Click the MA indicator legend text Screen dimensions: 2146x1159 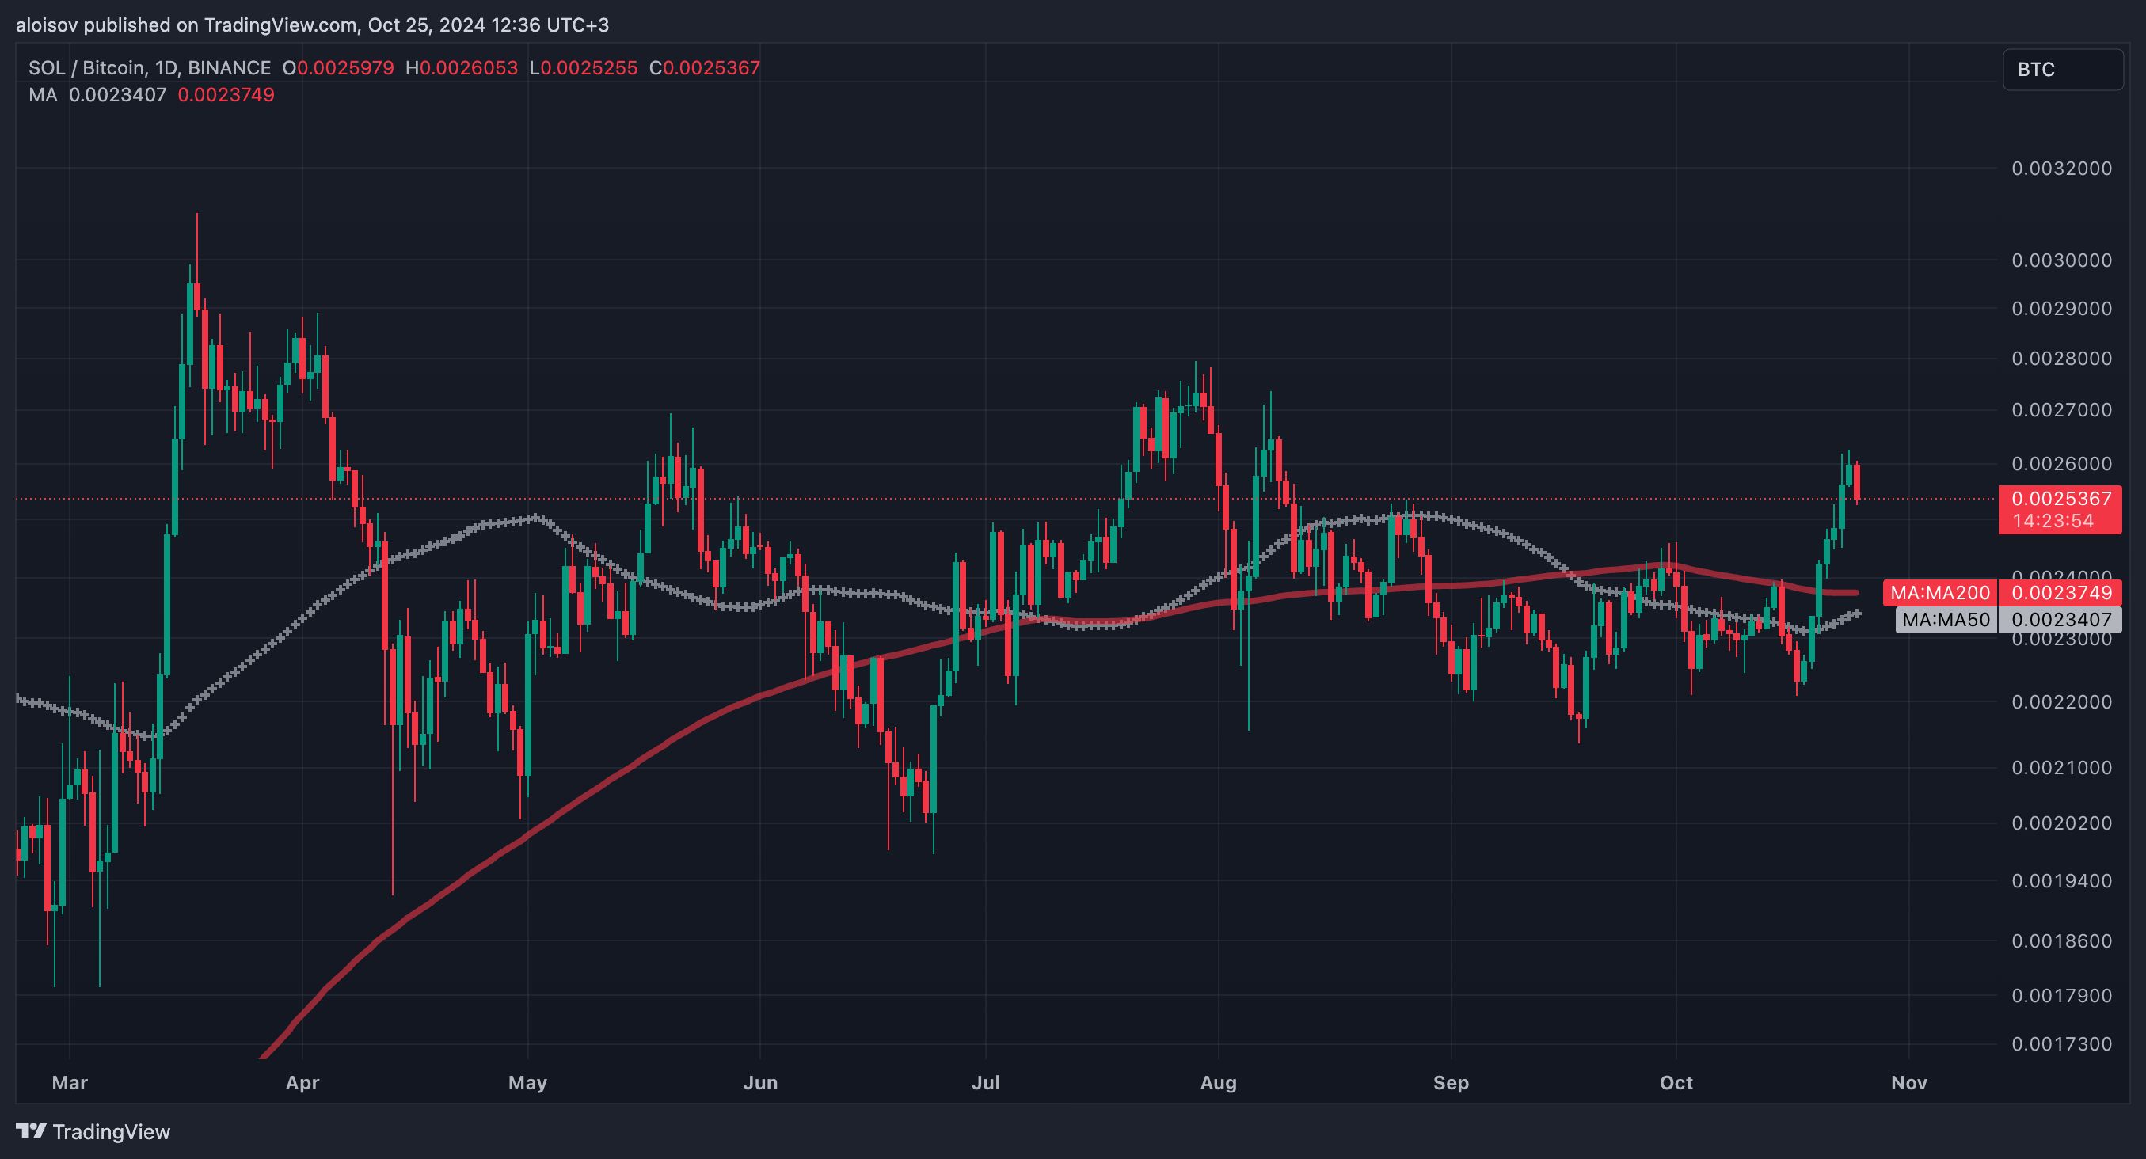pyautogui.click(x=43, y=95)
